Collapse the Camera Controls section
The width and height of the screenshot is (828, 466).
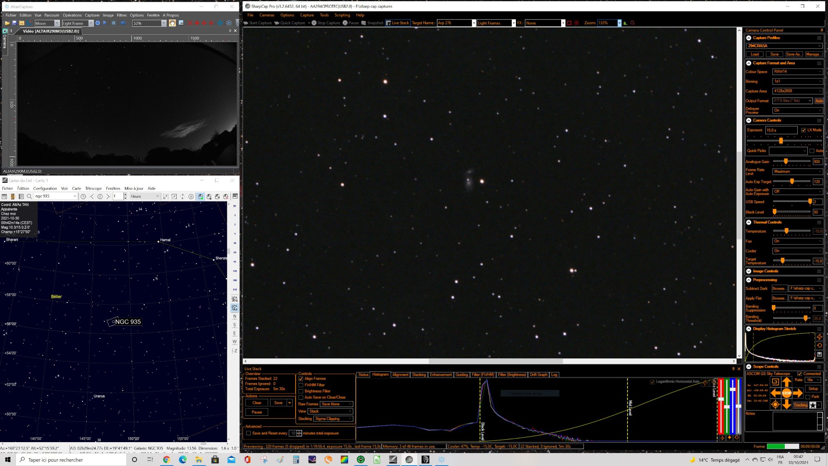[749, 121]
